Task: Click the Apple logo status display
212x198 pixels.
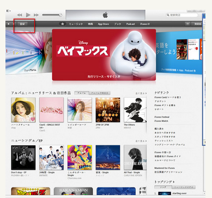Action: [x=105, y=15]
